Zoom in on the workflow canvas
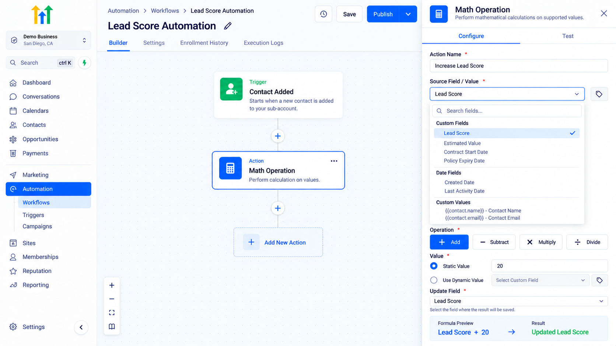Screen dimensions: 616x346 [x=112, y=285]
